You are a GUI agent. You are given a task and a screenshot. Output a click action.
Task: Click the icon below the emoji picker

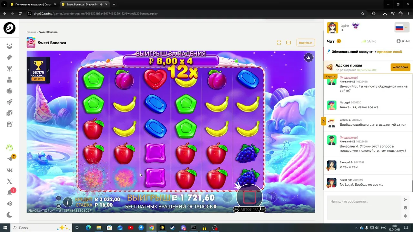tap(406, 216)
